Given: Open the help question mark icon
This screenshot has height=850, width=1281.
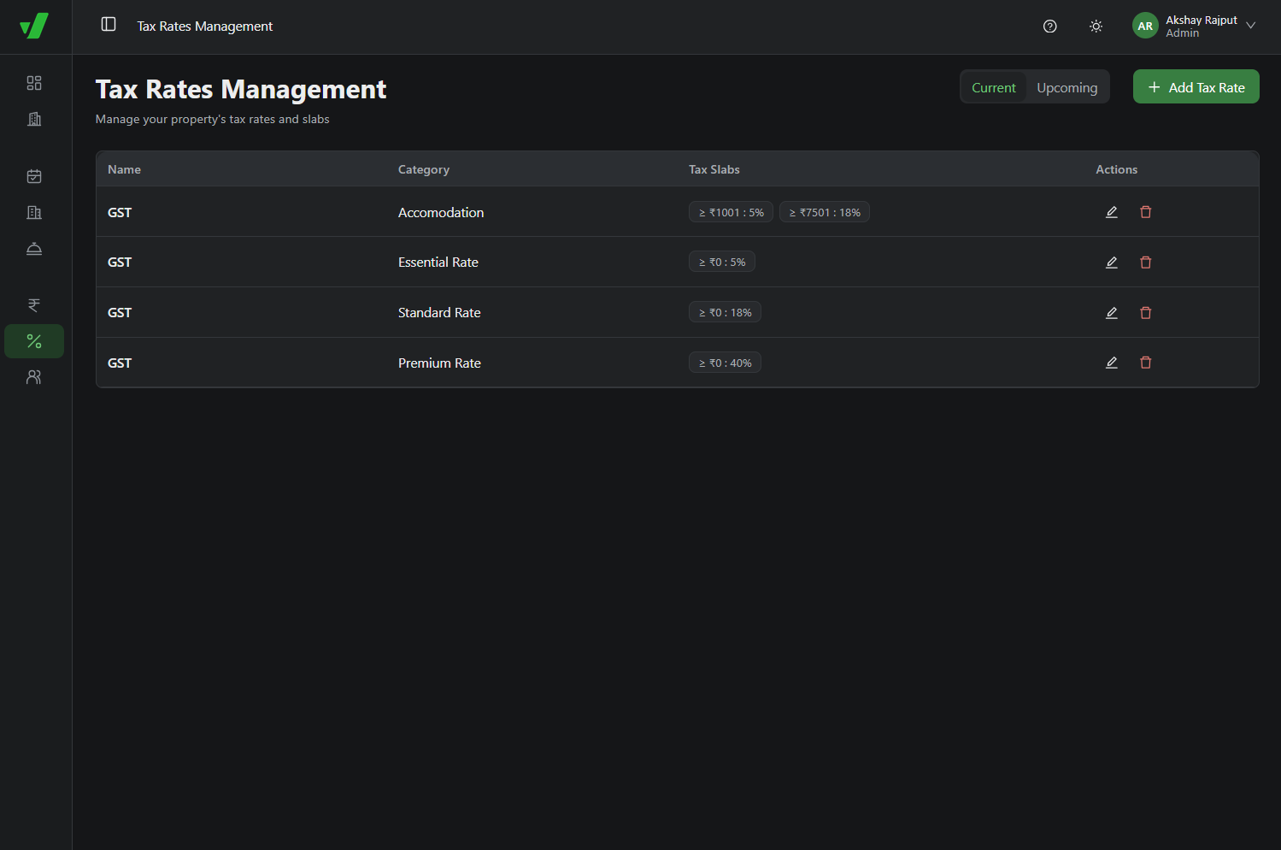Looking at the screenshot, I should pyautogui.click(x=1050, y=27).
